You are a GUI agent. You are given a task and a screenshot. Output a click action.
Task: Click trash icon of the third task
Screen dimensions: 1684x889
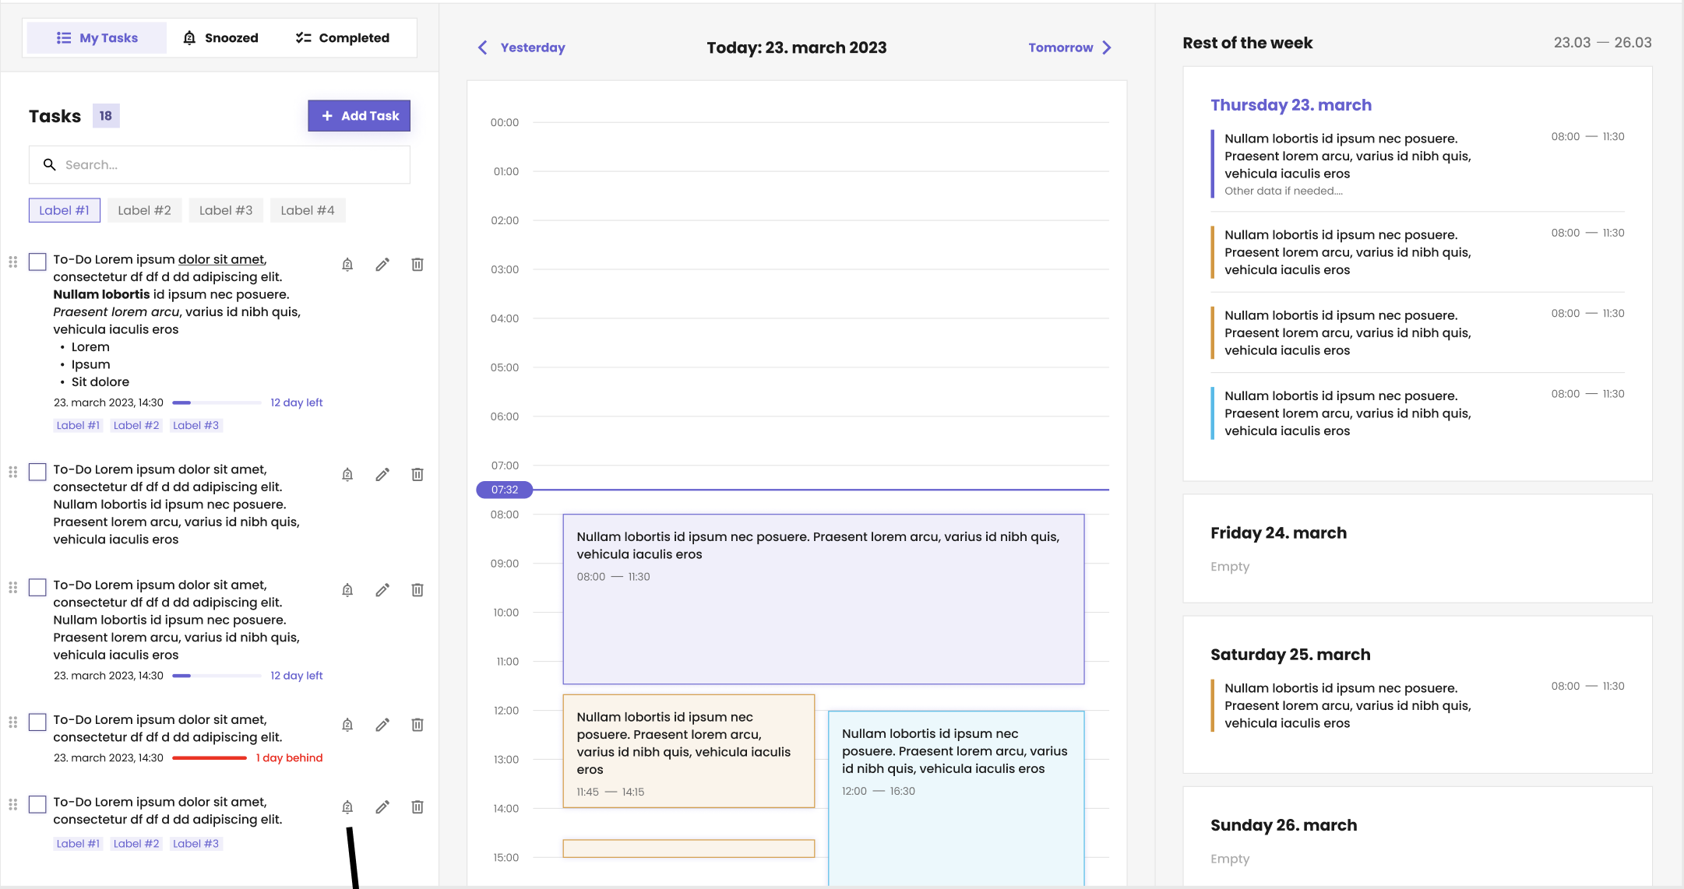click(x=417, y=590)
